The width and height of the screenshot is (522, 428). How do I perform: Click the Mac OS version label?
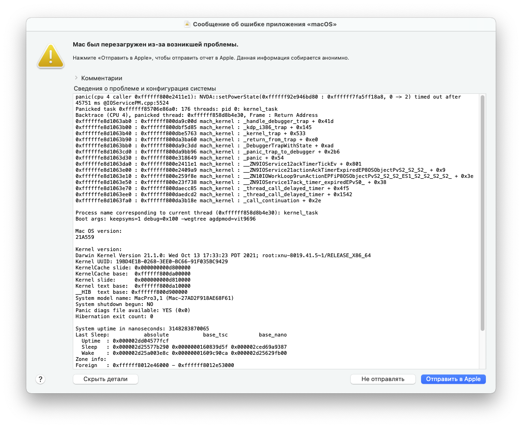pos(99,231)
